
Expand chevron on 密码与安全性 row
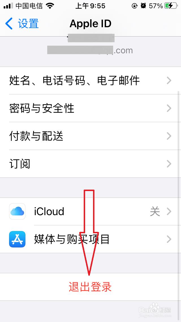click(169, 108)
